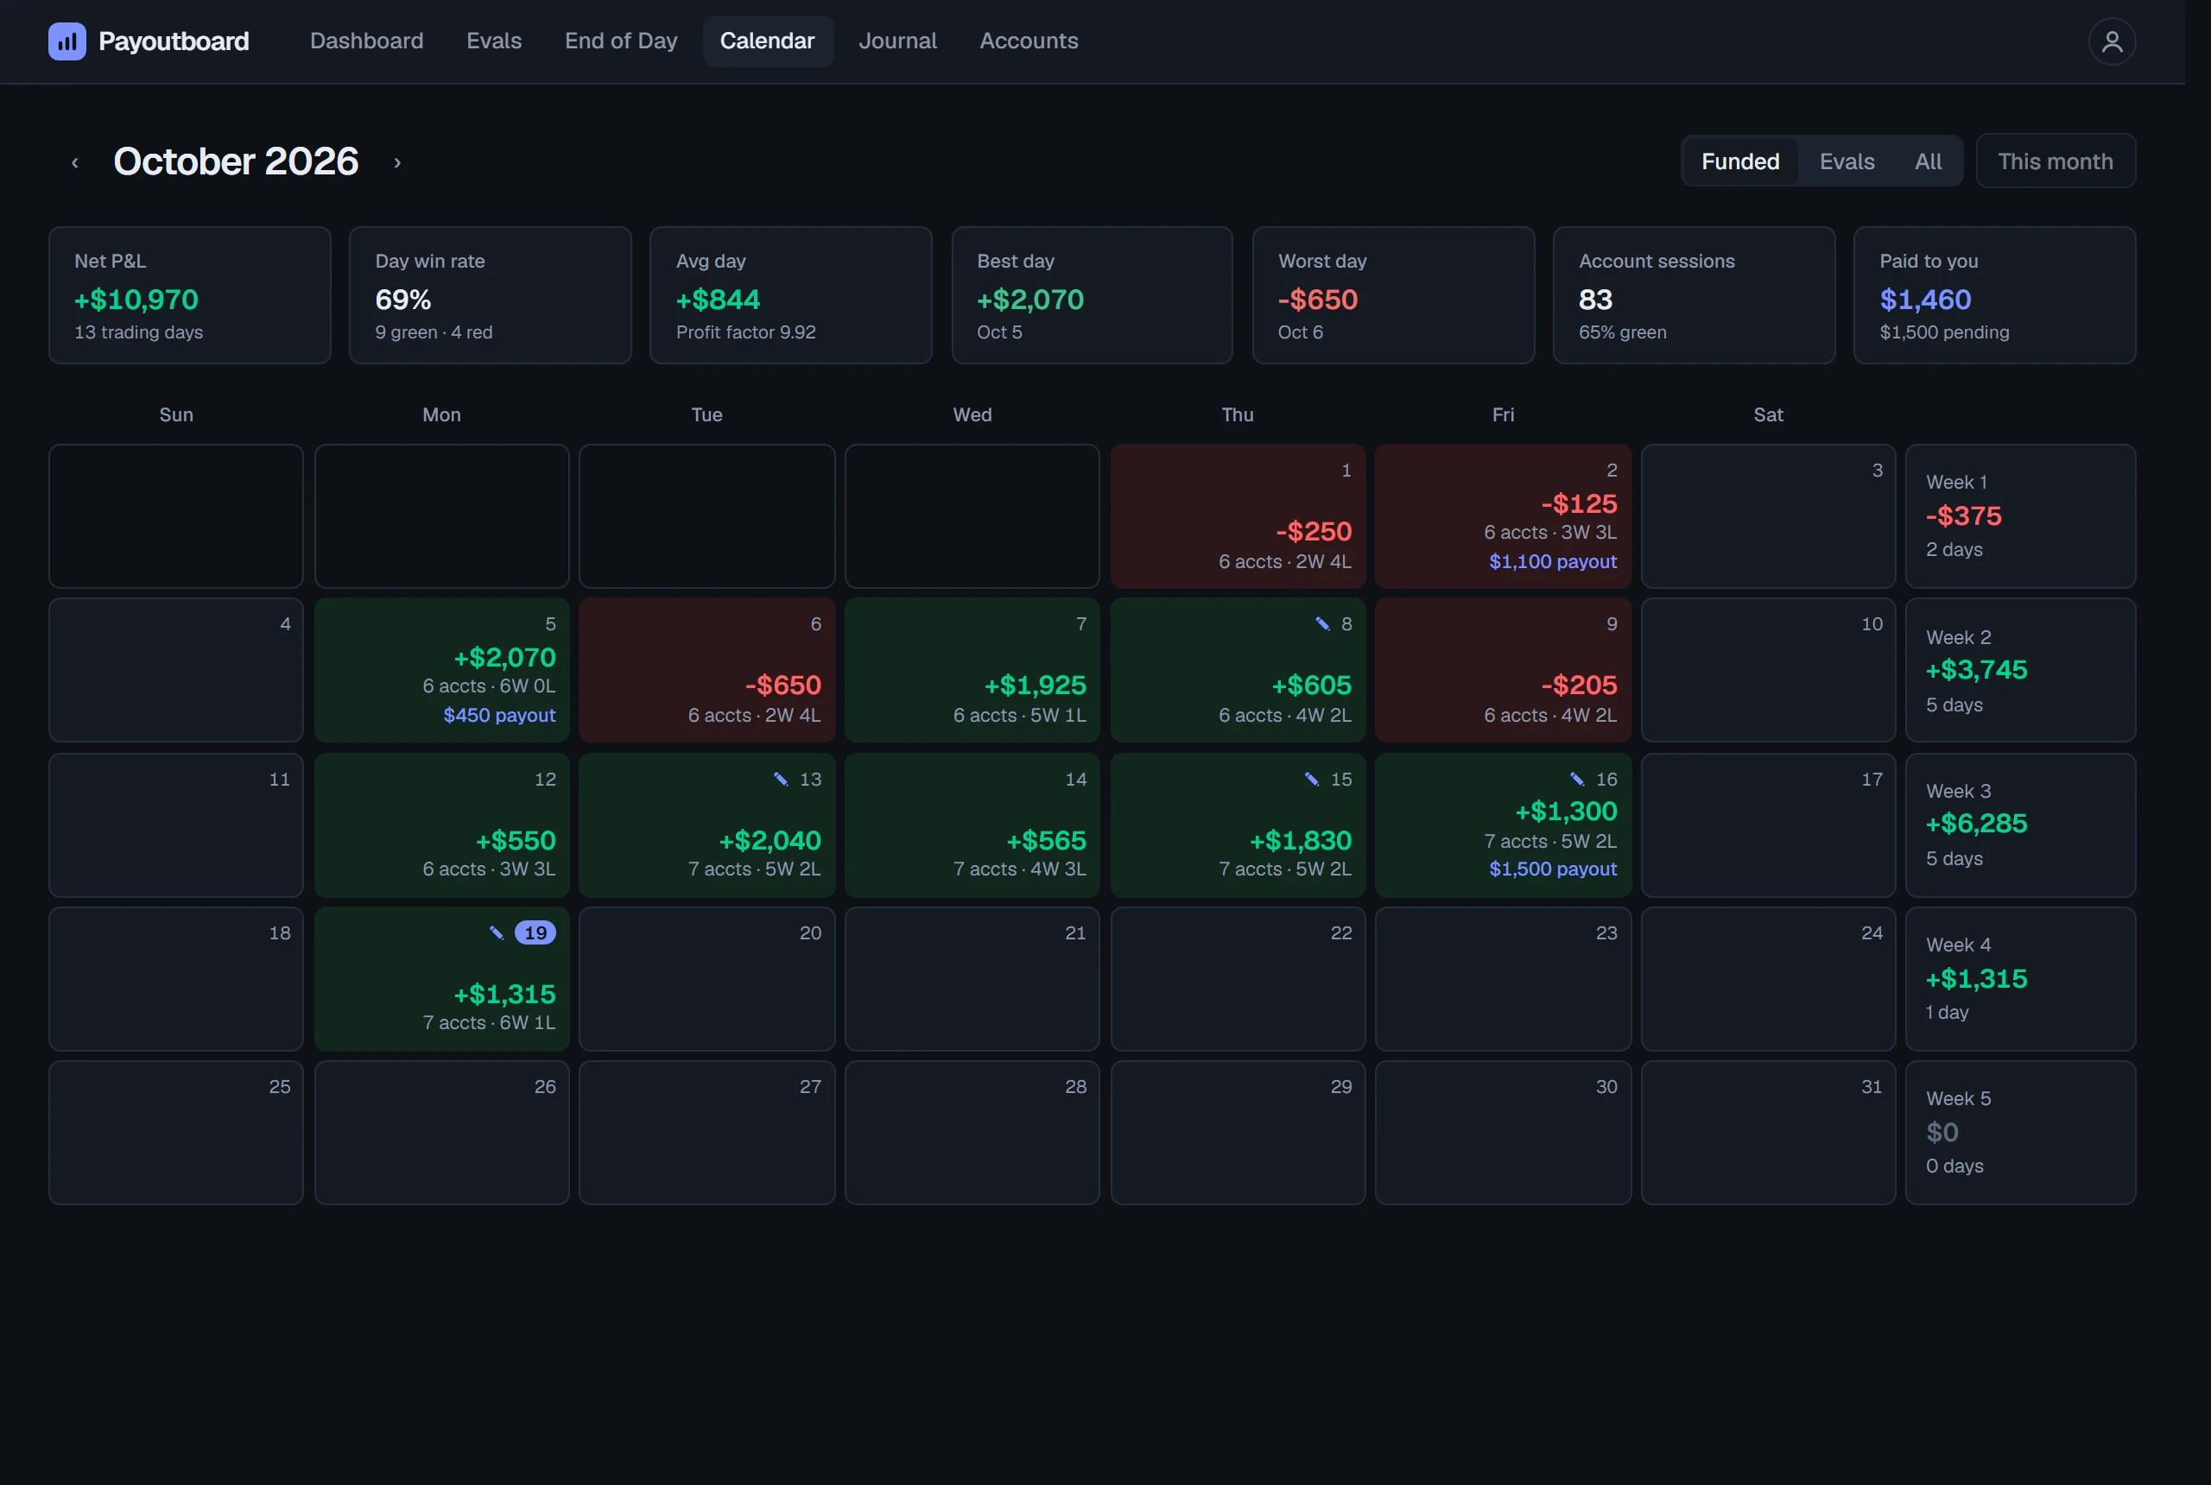Click the pencil note icon on Oct 8
The image size is (2211, 1485).
[1322, 623]
